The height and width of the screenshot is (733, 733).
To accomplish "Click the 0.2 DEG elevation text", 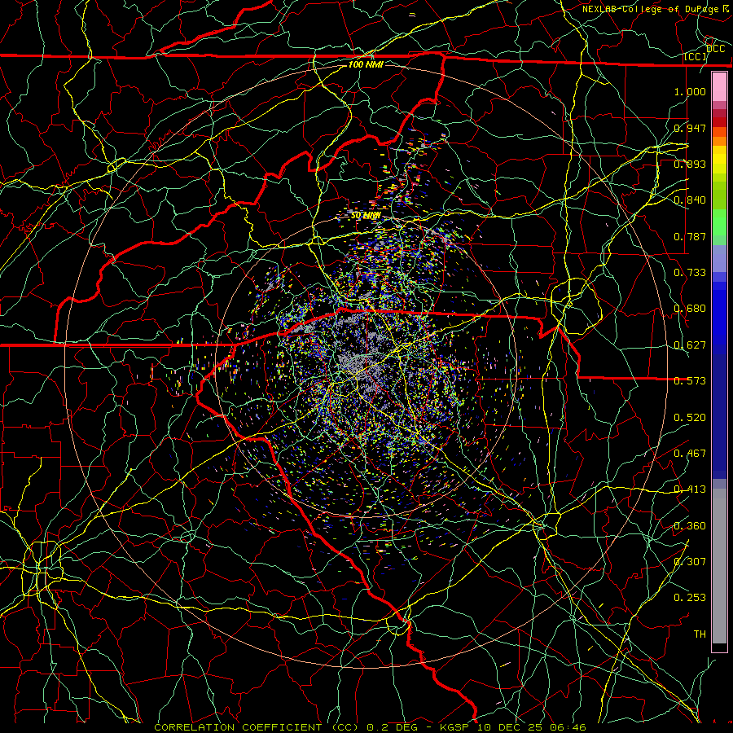I will pos(393,727).
